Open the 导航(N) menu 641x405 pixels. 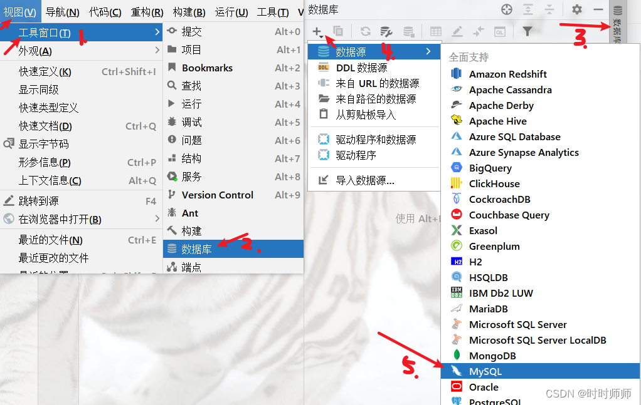62,12
